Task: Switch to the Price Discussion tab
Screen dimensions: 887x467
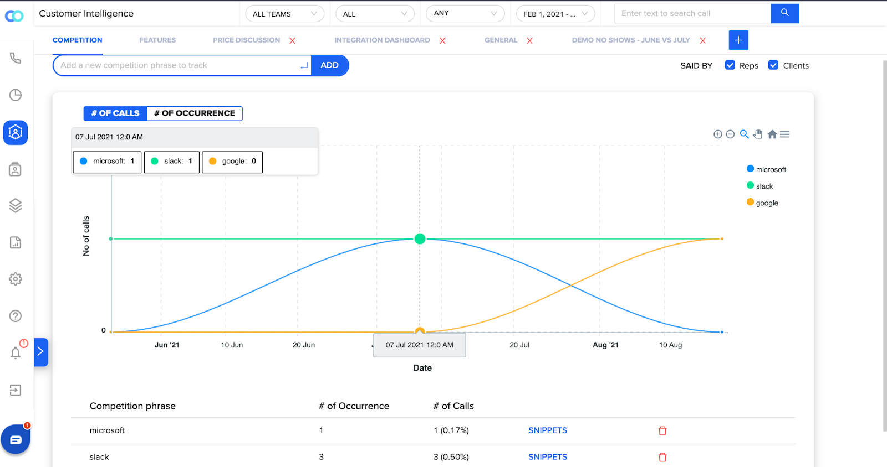Action: [x=246, y=40]
